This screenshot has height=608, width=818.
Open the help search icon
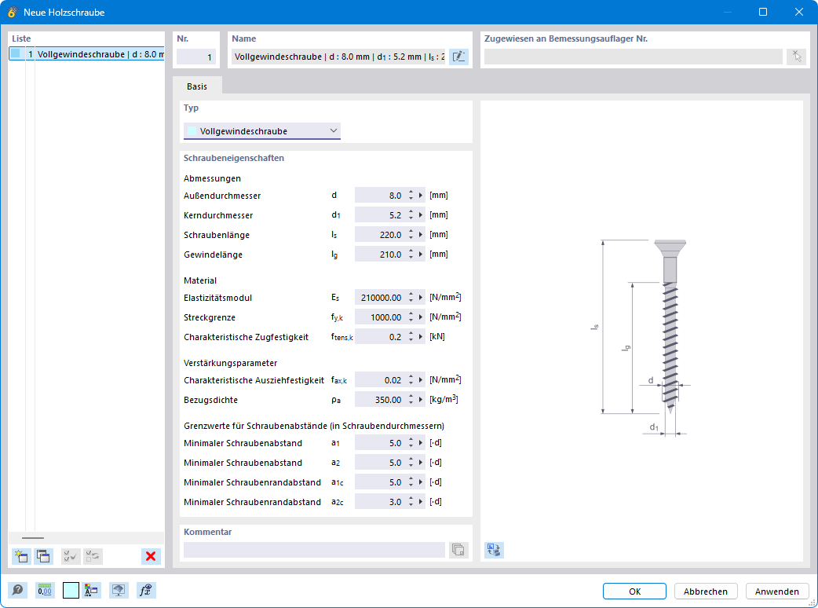tap(17, 590)
